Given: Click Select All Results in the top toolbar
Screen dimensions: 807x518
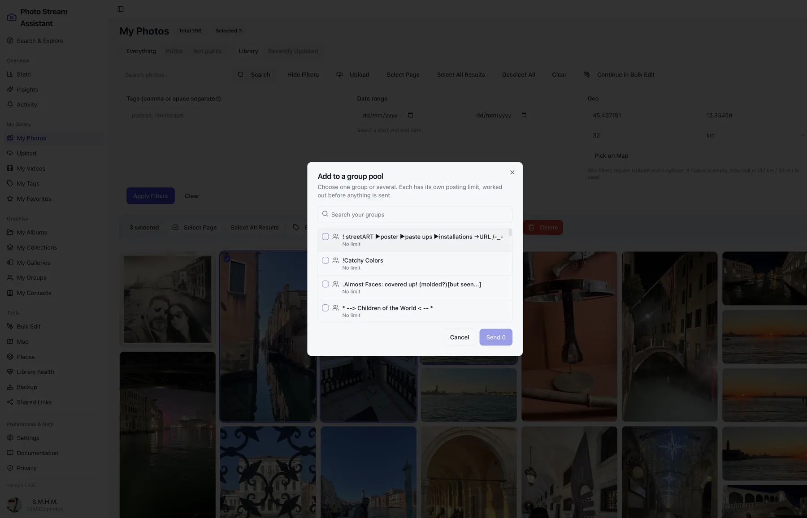Looking at the screenshot, I should tap(461, 74).
